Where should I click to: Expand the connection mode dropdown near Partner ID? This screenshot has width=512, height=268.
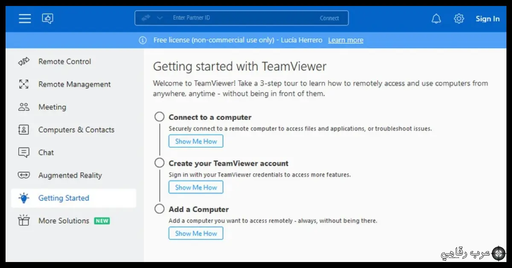pyautogui.click(x=160, y=17)
